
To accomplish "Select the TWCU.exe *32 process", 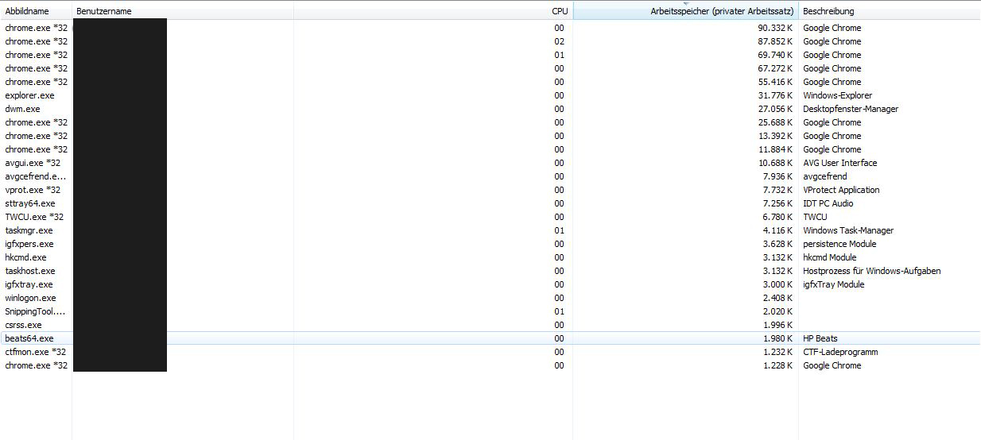I will pos(490,217).
